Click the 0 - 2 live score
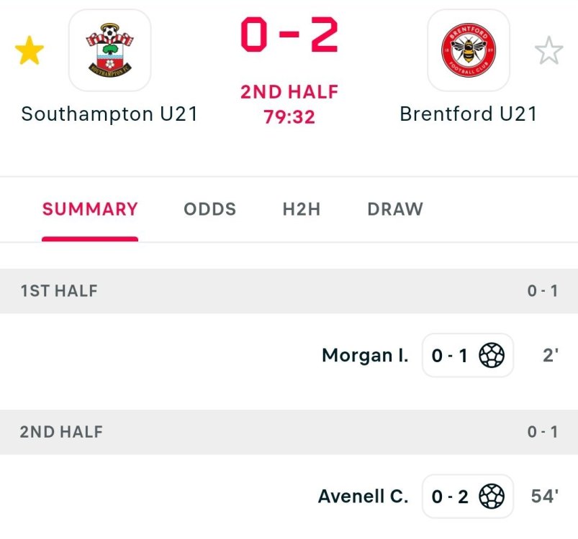The image size is (578, 539). [x=289, y=36]
